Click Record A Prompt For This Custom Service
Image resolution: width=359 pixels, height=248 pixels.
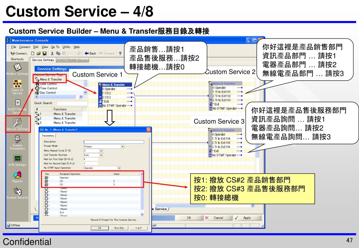pyautogui.click(x=114, y=220)
